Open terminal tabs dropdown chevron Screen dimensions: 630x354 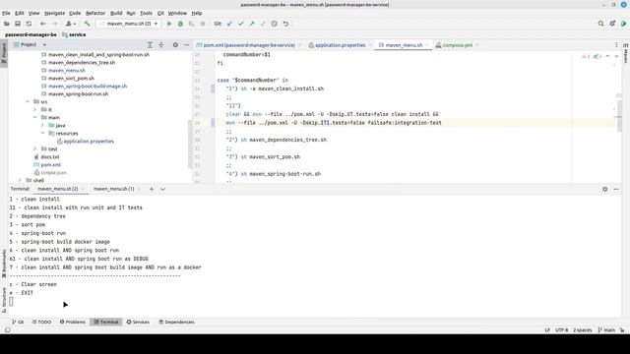[x=162, y=189]
